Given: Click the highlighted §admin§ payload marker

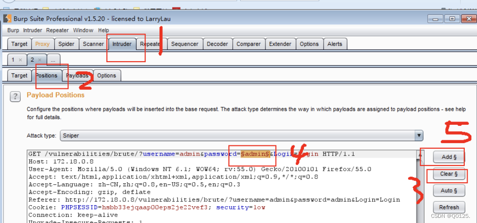Looking at the screenshot, I should [x=255, y=154].
